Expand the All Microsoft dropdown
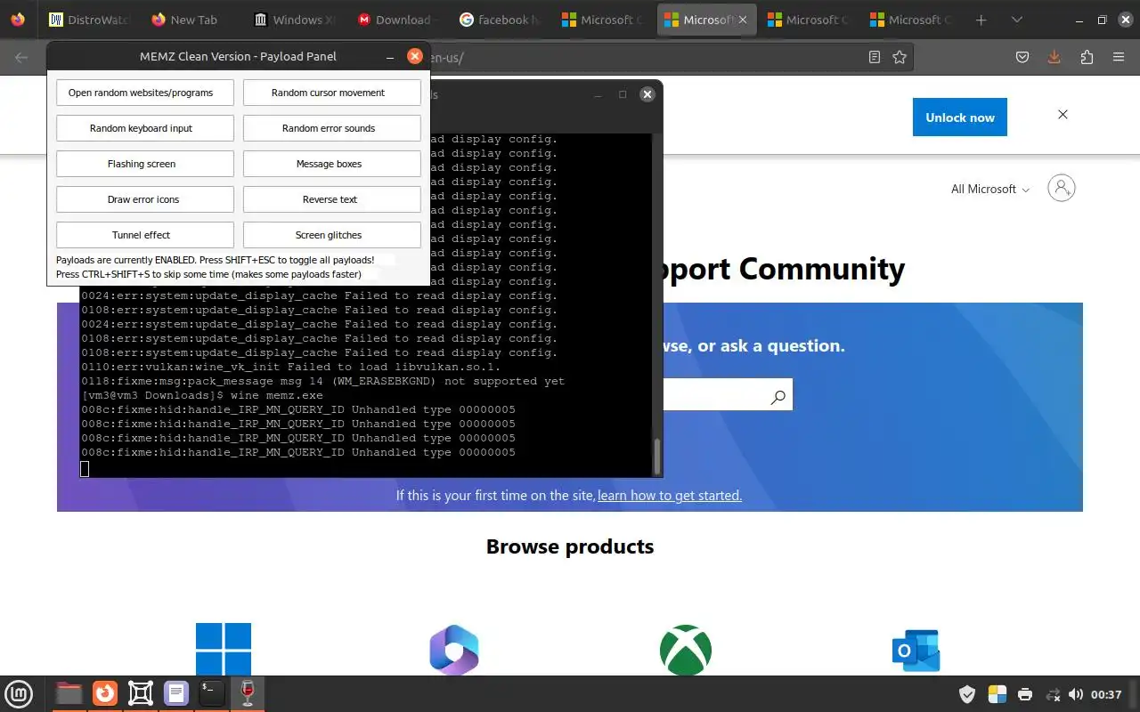The height and width of the screenshot is (712, 1140). tap(990, 189)
